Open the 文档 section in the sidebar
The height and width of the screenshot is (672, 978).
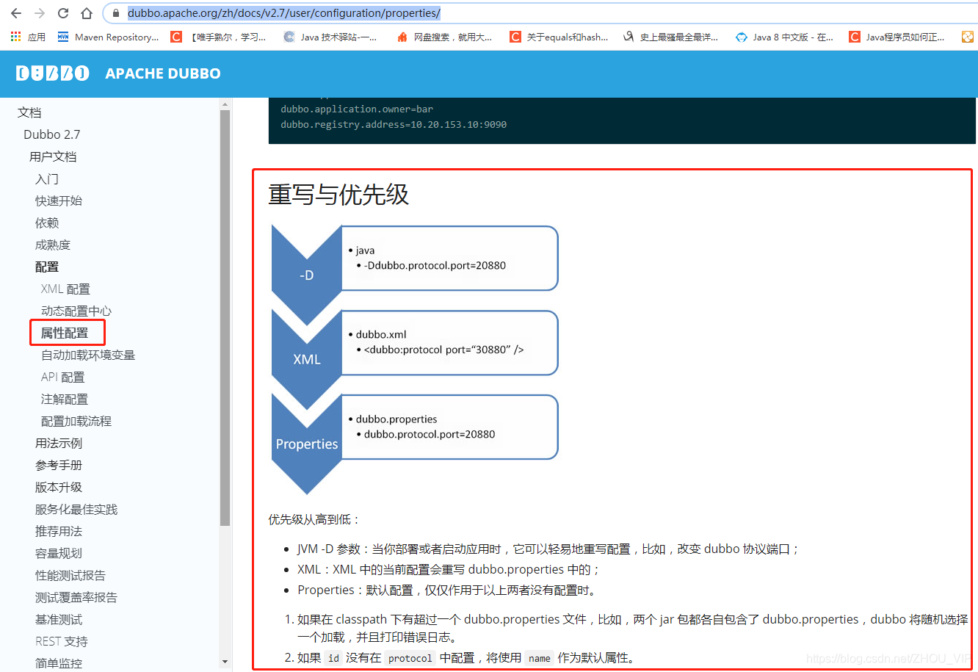tap(29, 112)
